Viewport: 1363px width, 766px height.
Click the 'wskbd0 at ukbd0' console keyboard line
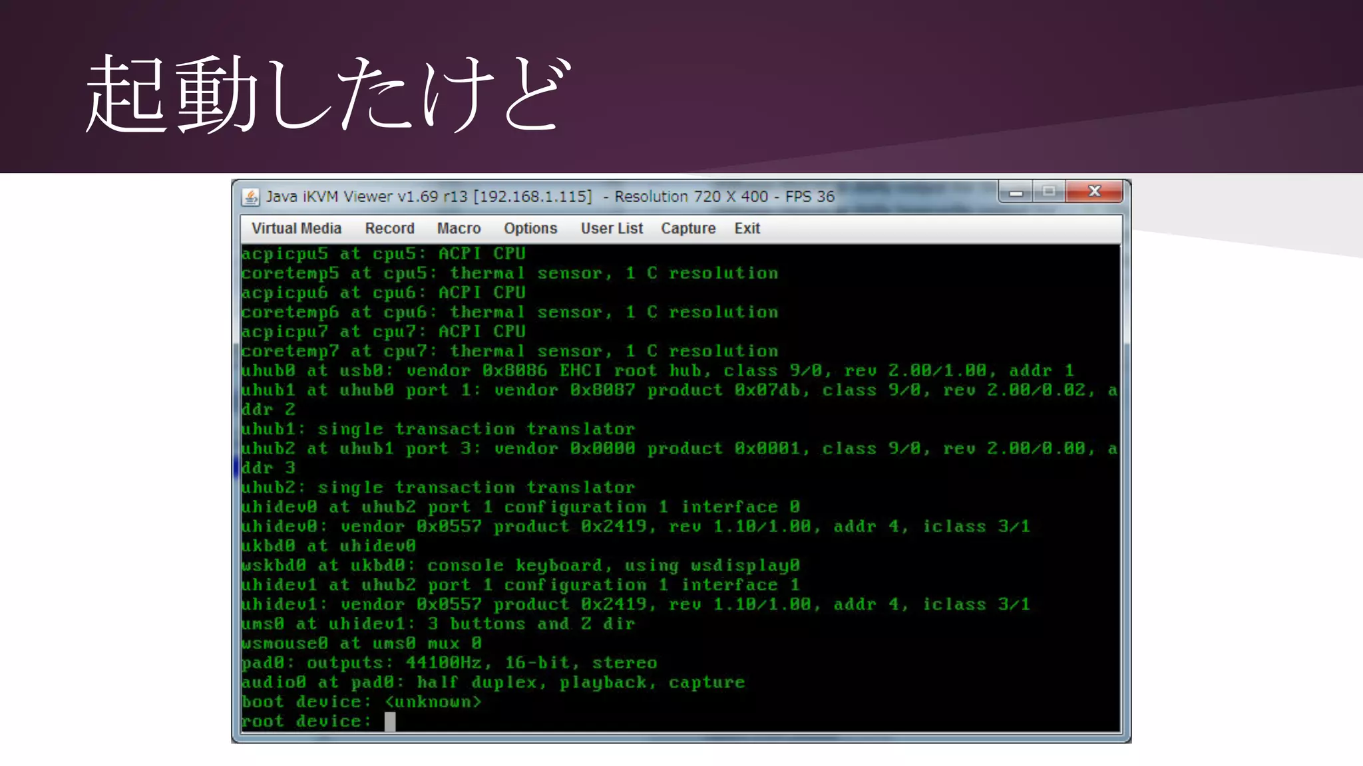pos(520,566)
